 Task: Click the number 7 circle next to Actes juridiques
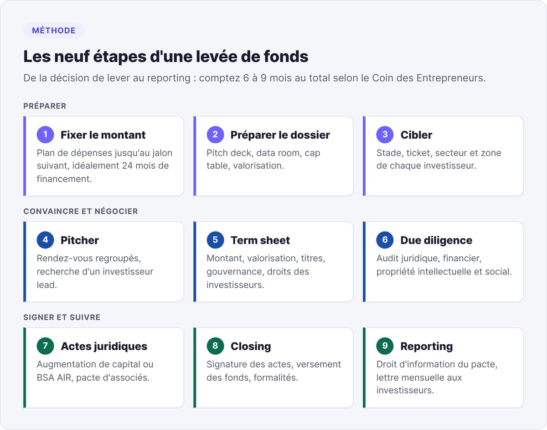pos(45,346)
